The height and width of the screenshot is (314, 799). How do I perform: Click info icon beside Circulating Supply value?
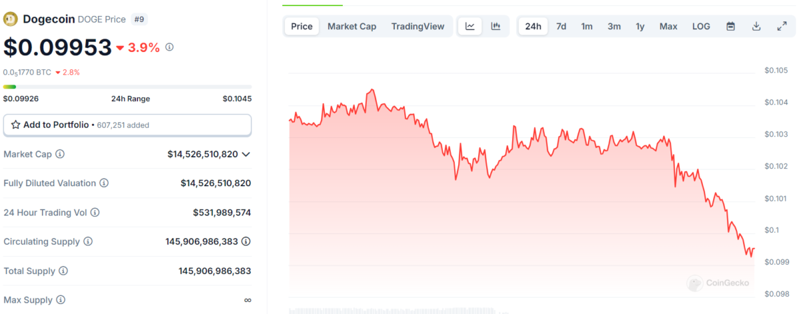click(x=246, y=241)
